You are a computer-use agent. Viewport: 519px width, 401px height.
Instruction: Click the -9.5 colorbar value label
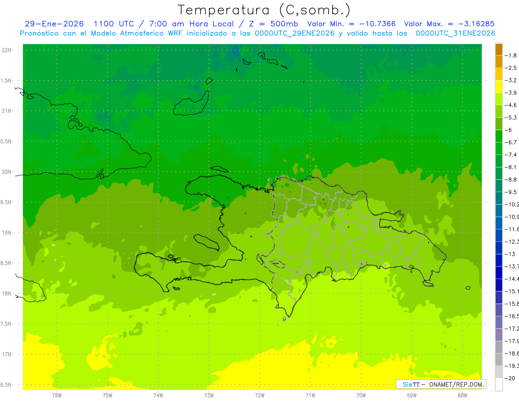(511, 192)
